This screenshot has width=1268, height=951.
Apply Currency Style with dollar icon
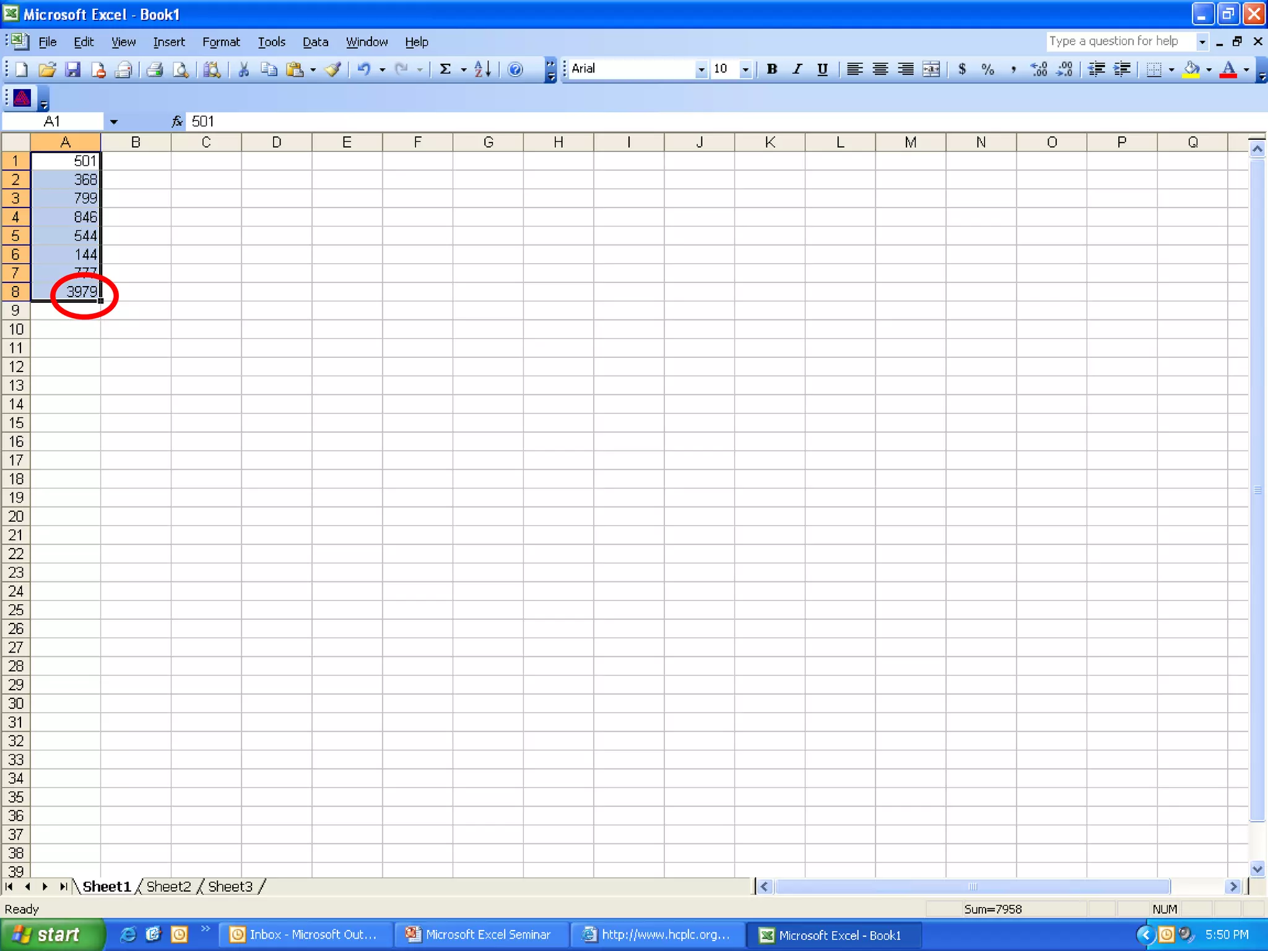click(x=962, y=69)
